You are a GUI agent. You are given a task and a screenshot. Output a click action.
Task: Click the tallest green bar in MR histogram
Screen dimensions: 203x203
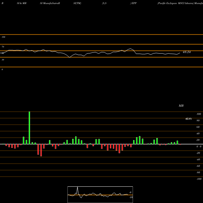[x=29, y=128]
